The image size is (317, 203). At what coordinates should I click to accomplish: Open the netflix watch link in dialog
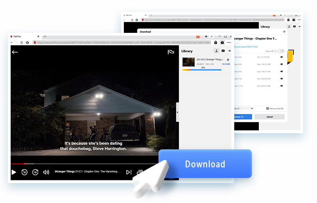(246, 47)
